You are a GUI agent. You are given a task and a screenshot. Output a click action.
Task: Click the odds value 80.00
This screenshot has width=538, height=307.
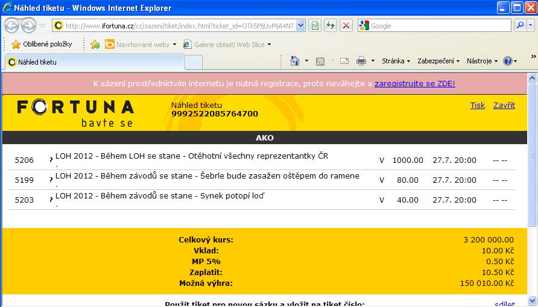(x=408, y=180)
